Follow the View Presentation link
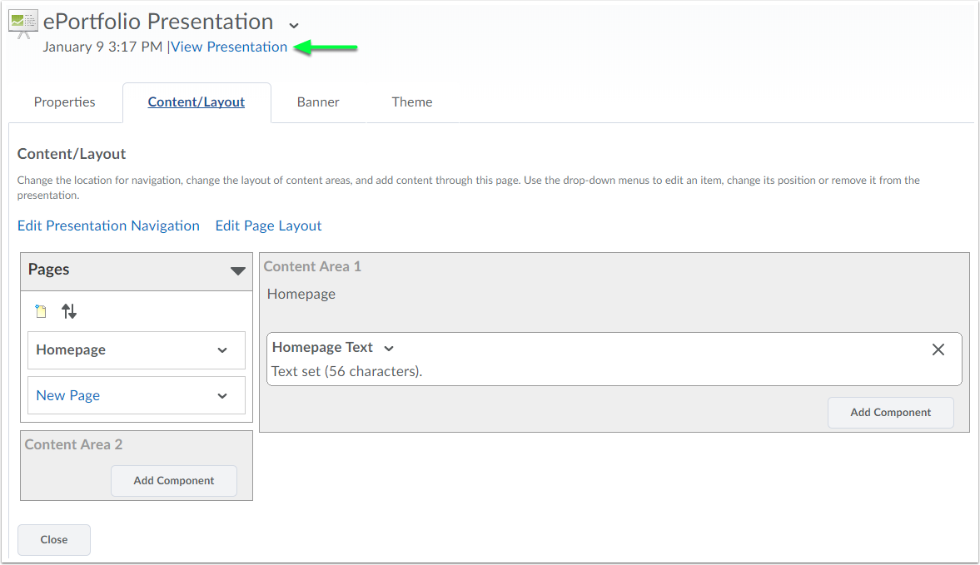 coord(229,47)
